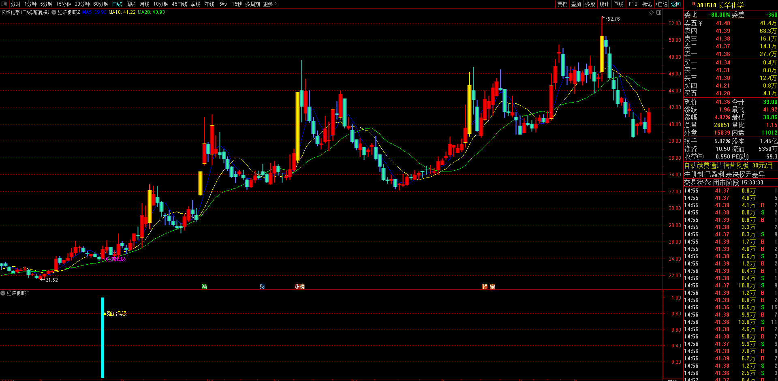The height and width of the screenshot is (381, 778).
Task: Select the 10分钟 period
Action: point(161,4)
